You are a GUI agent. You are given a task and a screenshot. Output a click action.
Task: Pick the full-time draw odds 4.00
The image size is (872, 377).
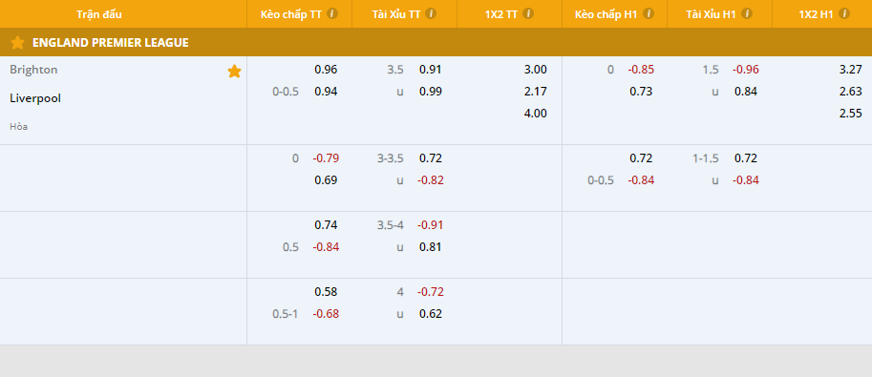tap(536, 114)
